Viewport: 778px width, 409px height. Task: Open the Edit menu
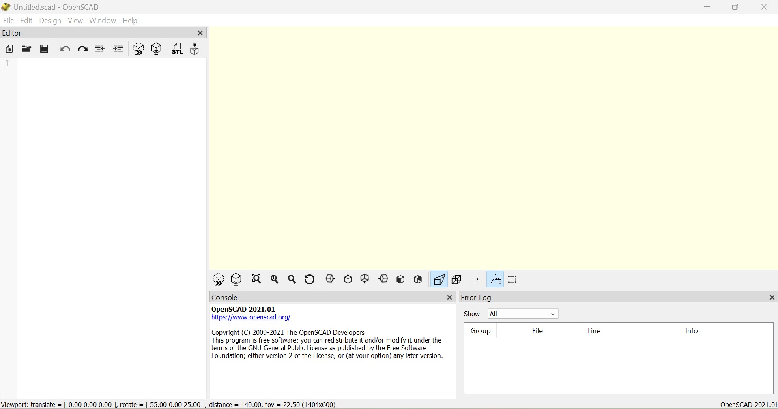pos(26,21)
